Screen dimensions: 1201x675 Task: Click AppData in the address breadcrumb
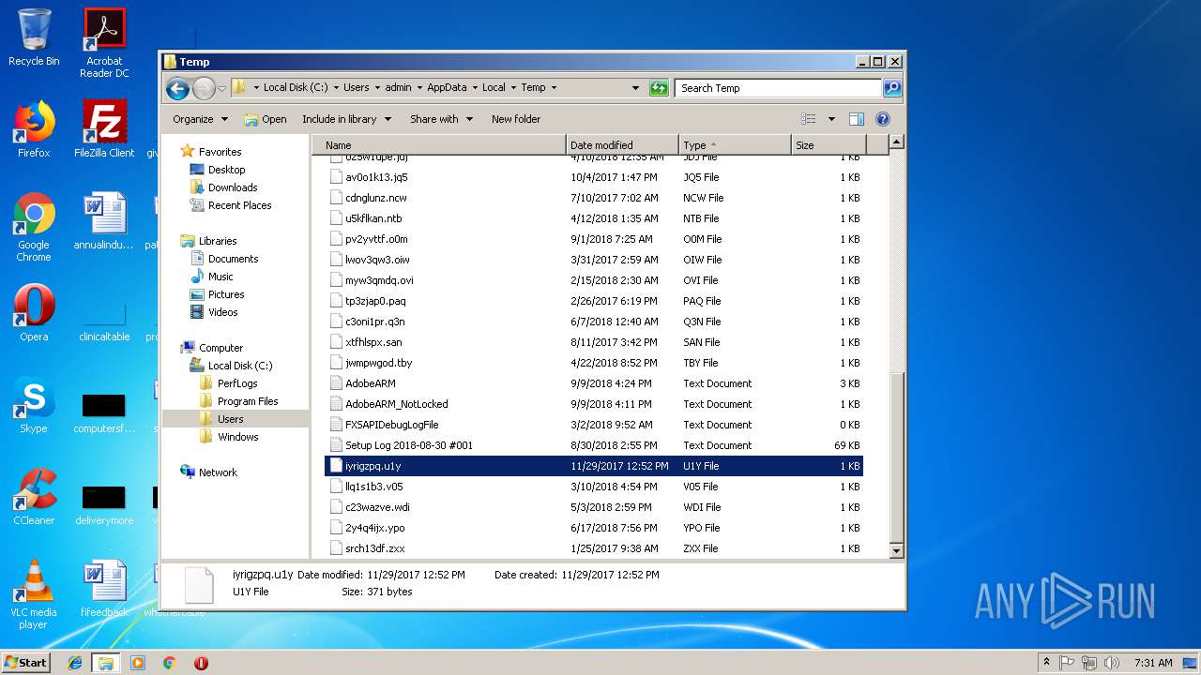(447, 87)
